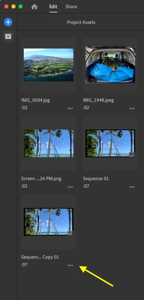Image resolution: width=144 pixels, height=300 pixels.
Task: Click the Sequence 01 name label
Action: point(96,178)
